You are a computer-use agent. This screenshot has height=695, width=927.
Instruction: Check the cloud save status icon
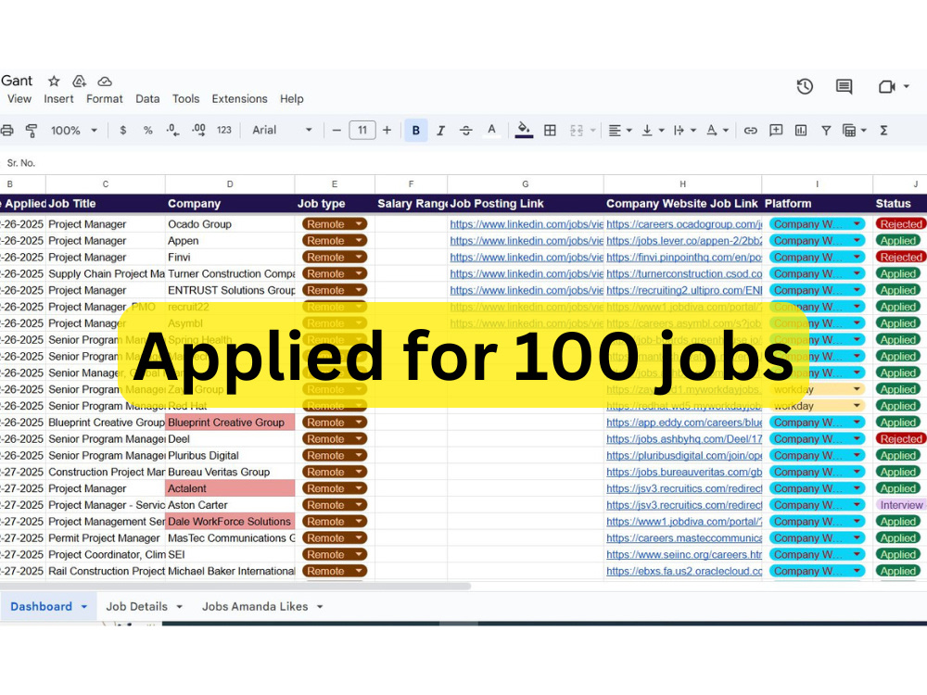[x=105, y=81]
